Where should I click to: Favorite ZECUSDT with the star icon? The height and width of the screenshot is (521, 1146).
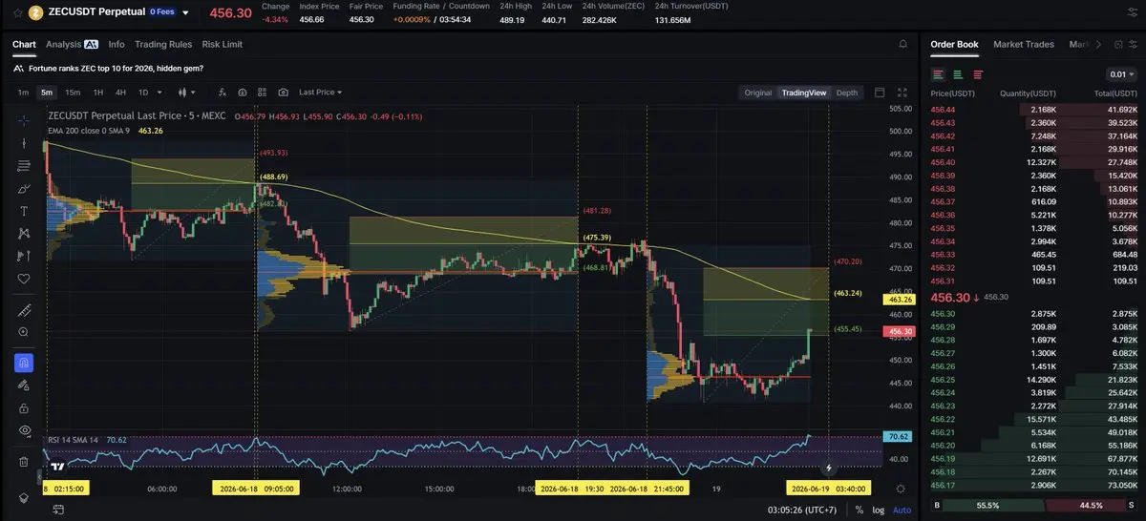(18, 12)
